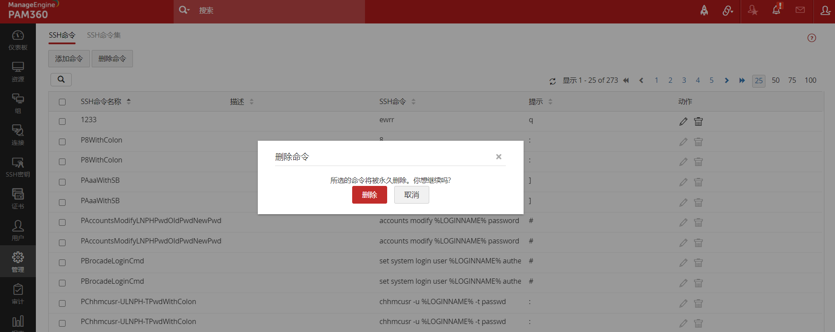The height and width of the screenshot is (332, 835).
Task: Open the mail envelope icon
Action: (x=800, y=10)
